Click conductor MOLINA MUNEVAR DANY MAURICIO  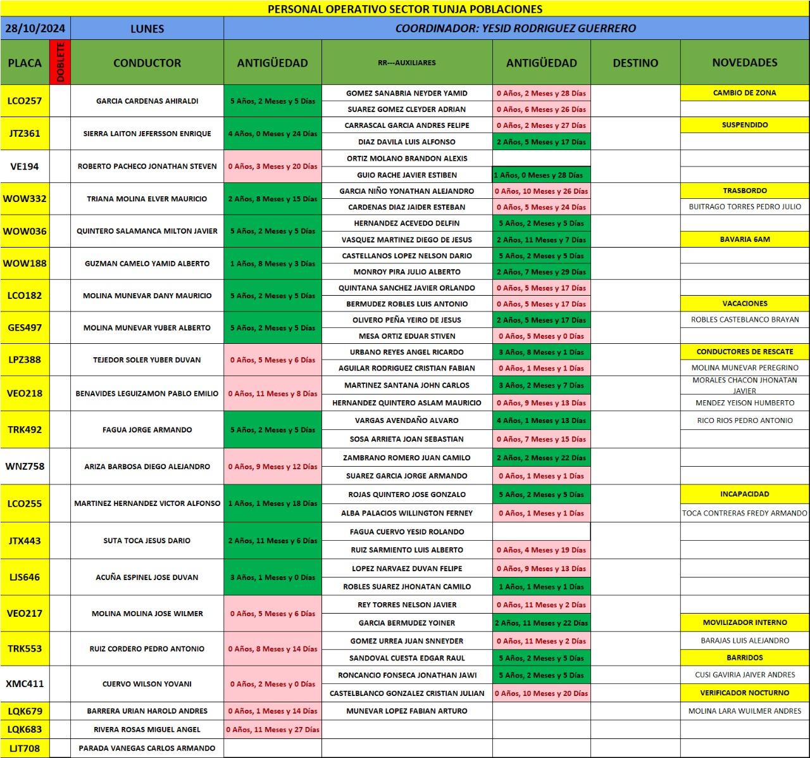click(147, 296)
